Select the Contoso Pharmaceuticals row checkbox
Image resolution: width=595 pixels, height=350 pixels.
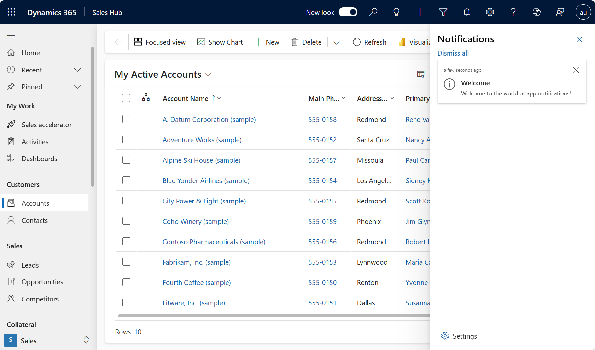pyautogui.click(x=126, y=241)
